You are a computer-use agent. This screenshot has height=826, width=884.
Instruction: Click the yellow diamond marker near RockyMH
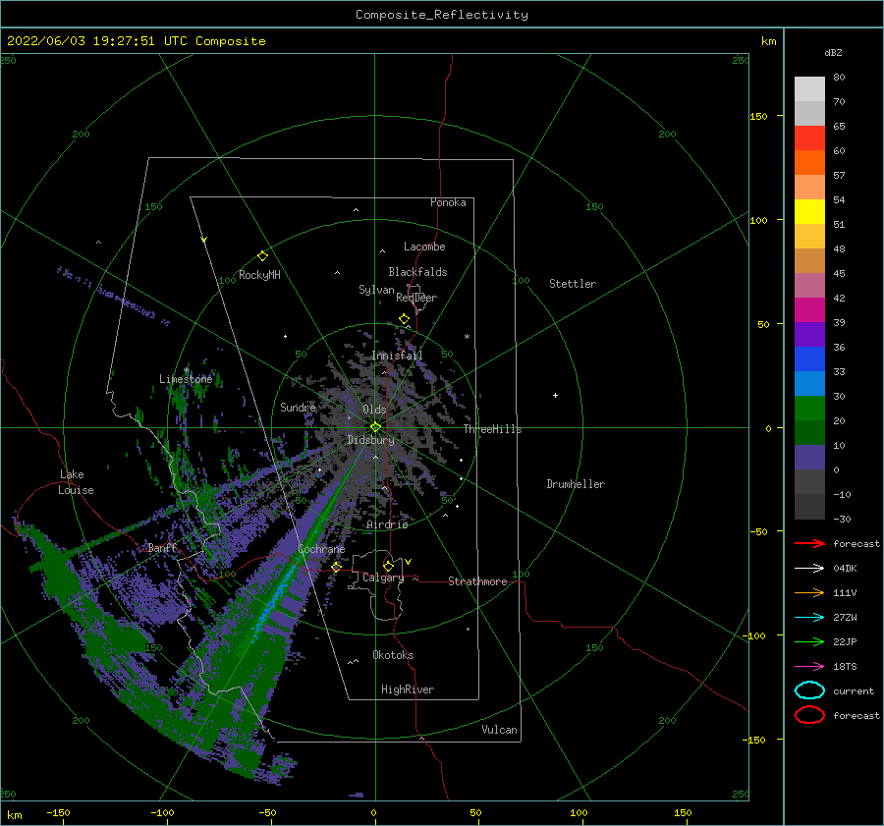tap(262, 256)
